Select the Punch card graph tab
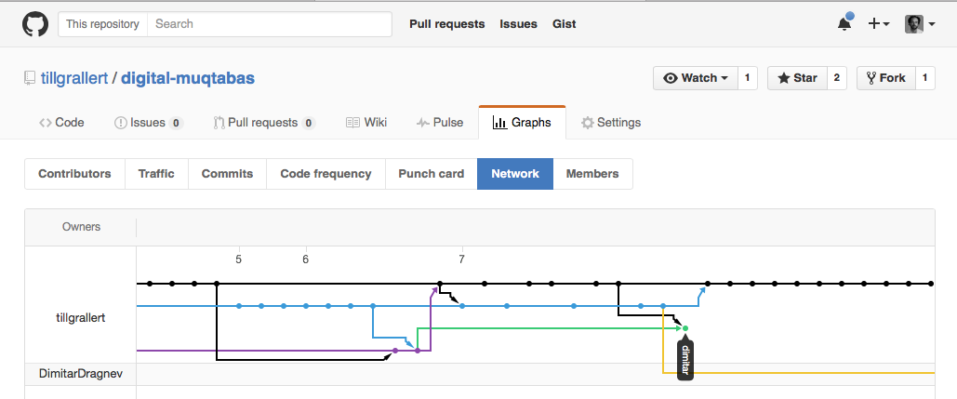Image resolution: width=957 pixels, height=399 pixels. pyautogui.click(x=431, y=174)
